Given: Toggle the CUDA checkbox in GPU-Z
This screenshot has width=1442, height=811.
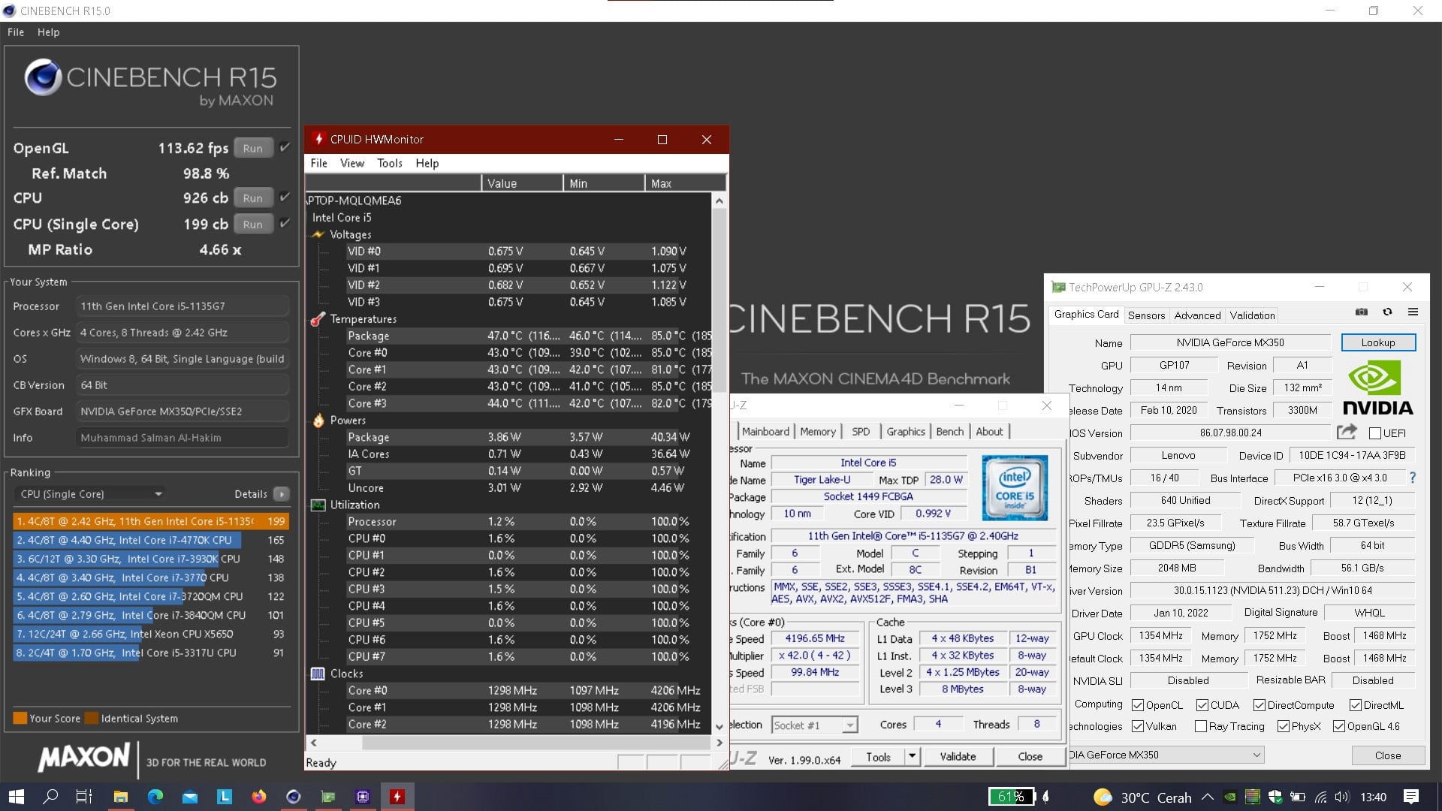Looking at the screenshot, I should click(1202, 705).
